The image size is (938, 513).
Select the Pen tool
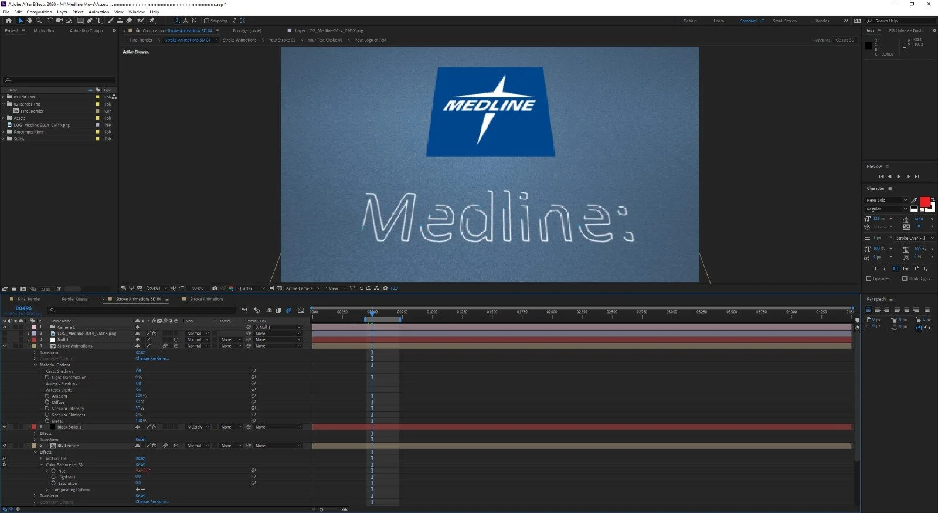coord(90,21)
